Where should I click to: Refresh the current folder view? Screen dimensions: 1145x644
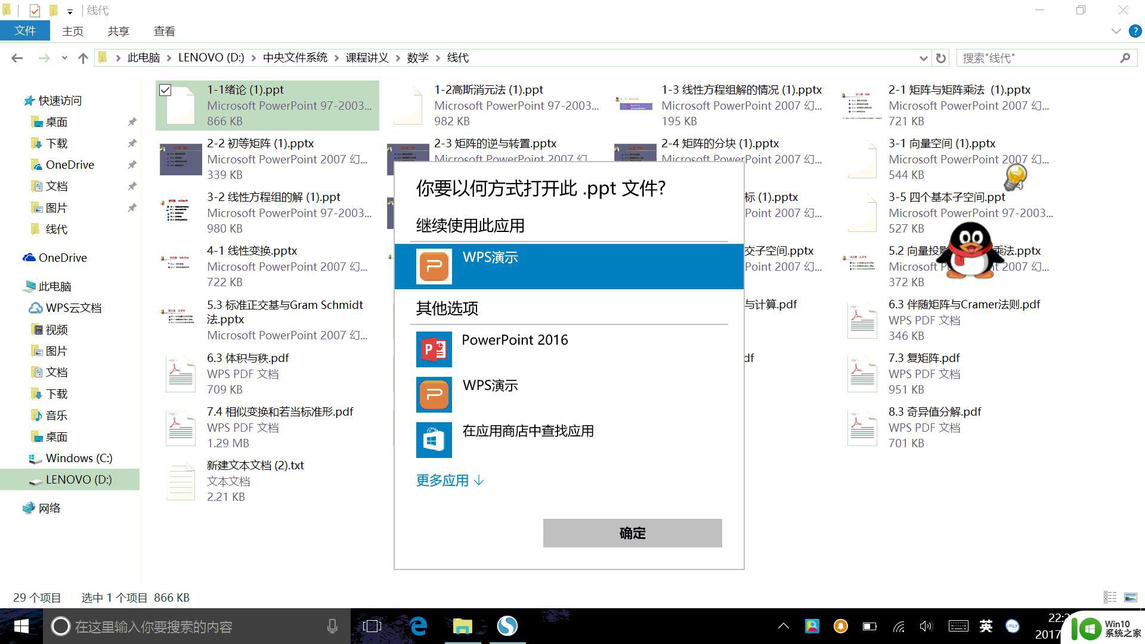[x=940, y=58]
